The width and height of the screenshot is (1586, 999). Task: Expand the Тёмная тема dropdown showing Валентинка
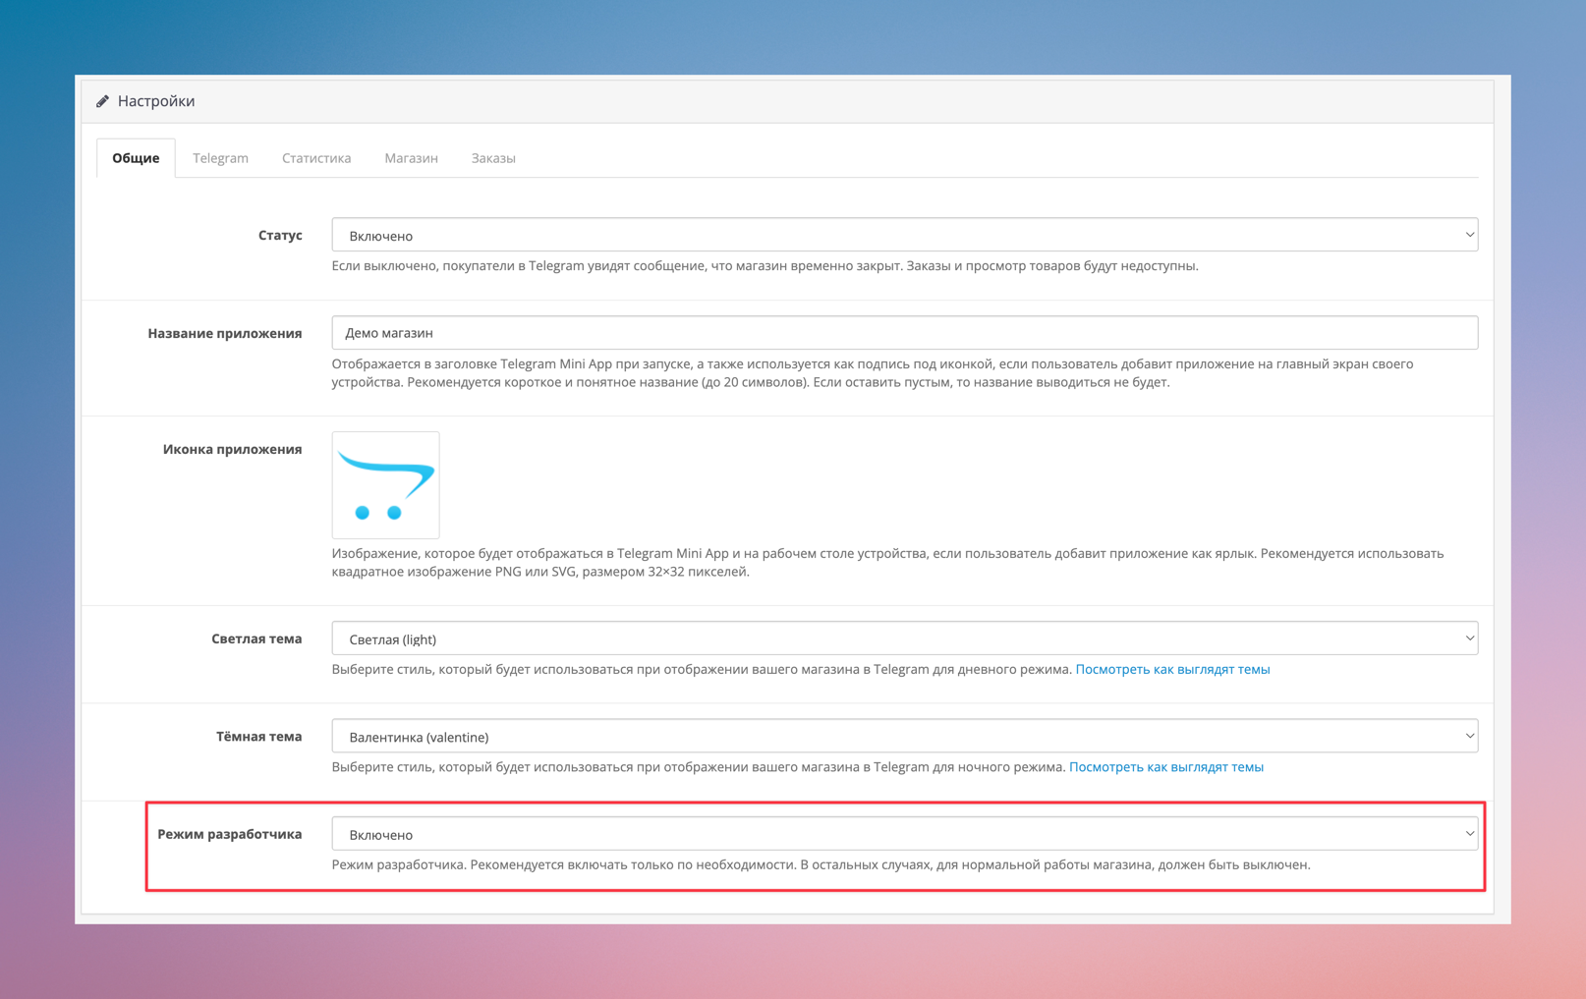click(x=904, y=737)
